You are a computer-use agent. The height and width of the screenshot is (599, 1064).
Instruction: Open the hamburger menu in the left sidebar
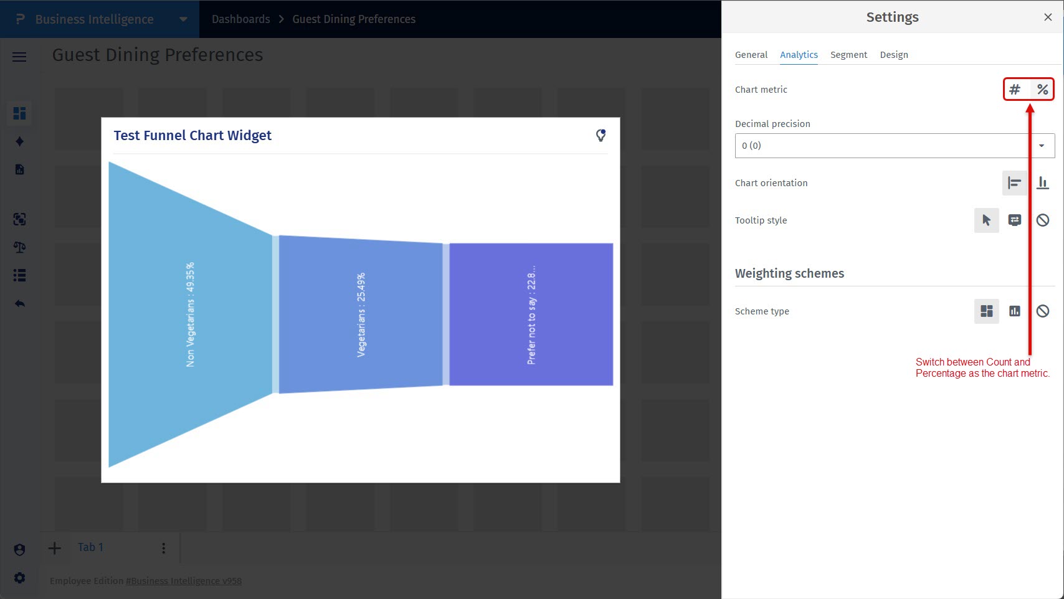[19, 57]
